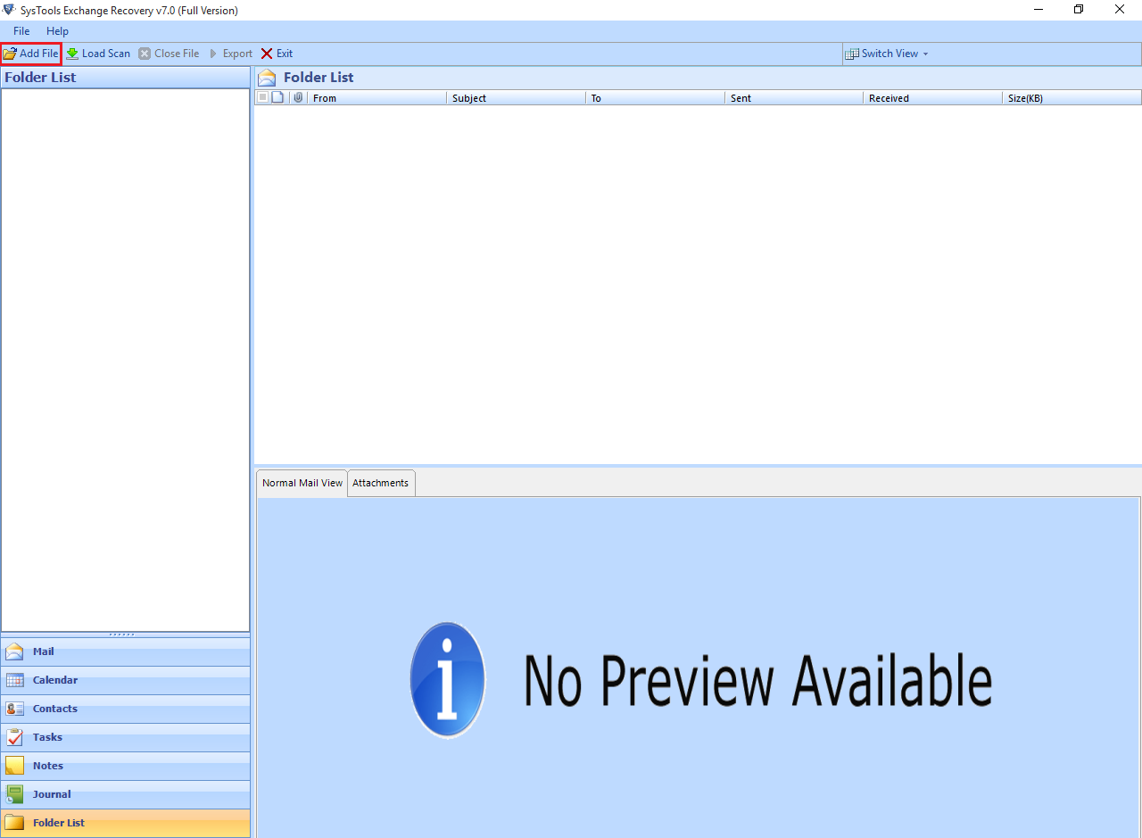Click the Add File toolbar button
This screenshot has height=838, width=1142.
click(x=30, y=54)
